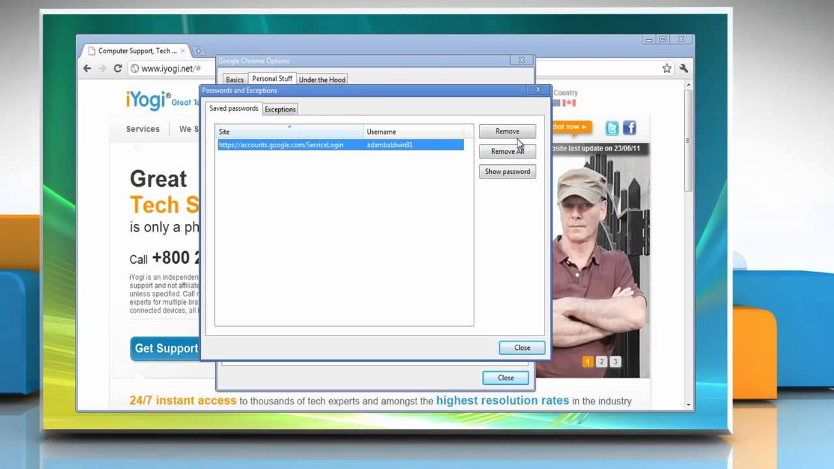
Task: Open a new tab with the plus button
Action: coord(199,51)
